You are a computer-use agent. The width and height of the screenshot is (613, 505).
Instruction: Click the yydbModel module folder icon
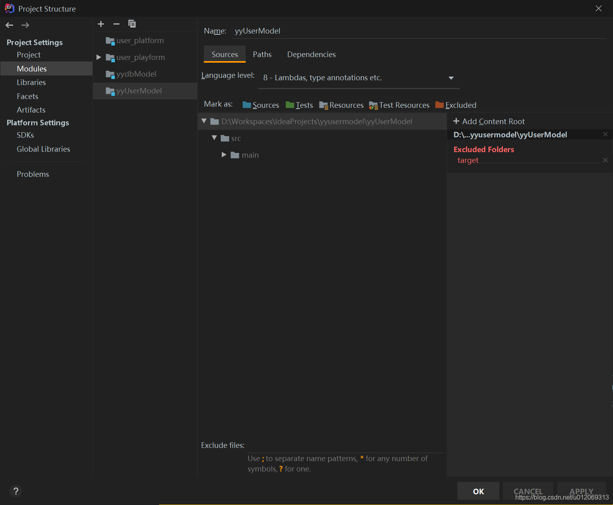[x=110, y=74]
